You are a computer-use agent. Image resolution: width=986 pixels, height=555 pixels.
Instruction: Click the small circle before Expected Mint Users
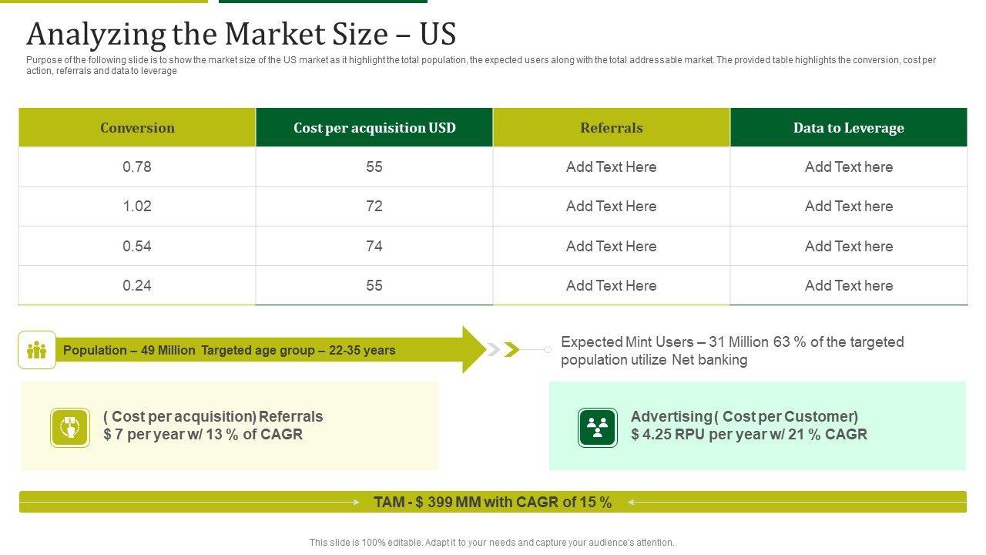pyautogui.click(x=548, y=350)
